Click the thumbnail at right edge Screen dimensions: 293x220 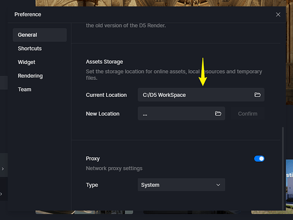[x=289, y=185]
